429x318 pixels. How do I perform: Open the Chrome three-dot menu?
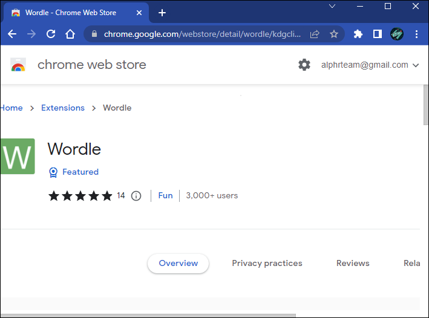416,34
